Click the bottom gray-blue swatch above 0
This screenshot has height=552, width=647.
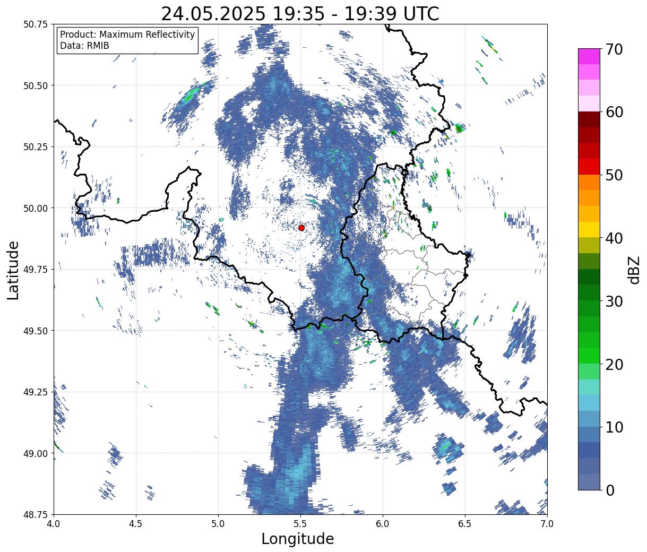589,481
